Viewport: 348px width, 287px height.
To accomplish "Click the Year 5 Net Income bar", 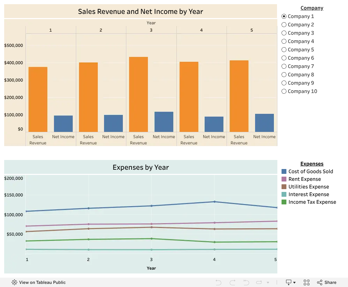I will (x=264, y=123).
